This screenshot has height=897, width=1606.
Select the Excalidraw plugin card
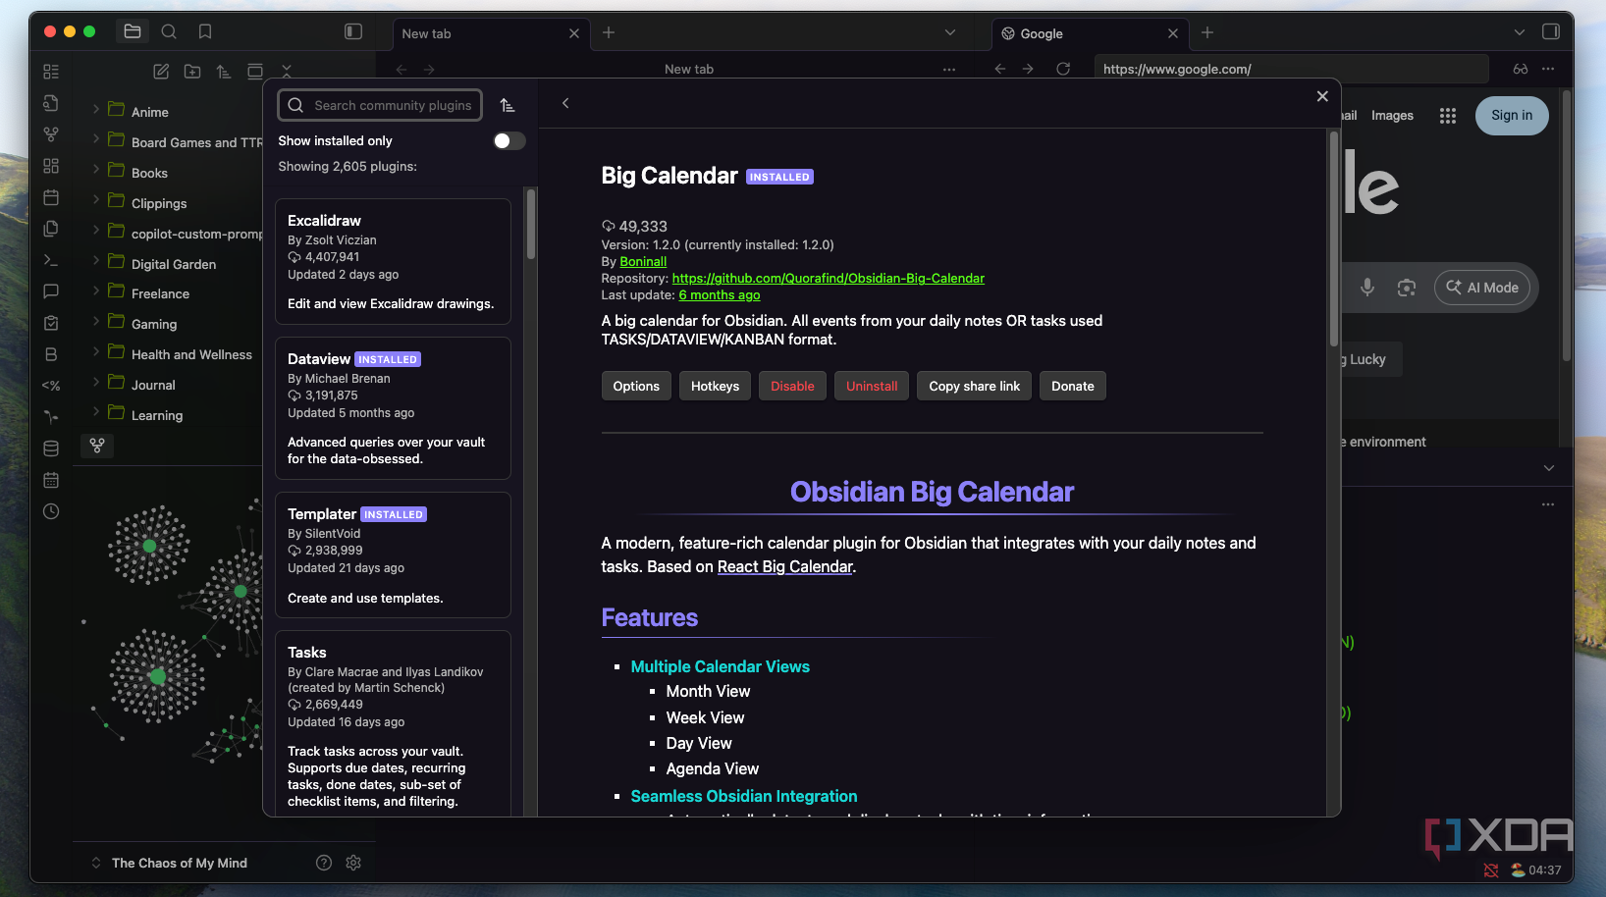393,261
